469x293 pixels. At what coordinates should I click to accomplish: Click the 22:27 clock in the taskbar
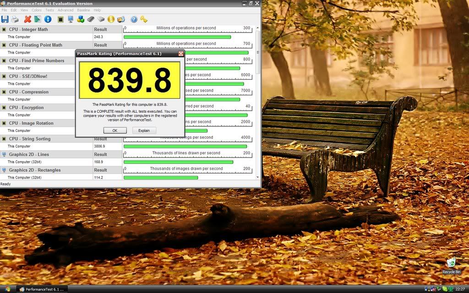coord(460,289)
